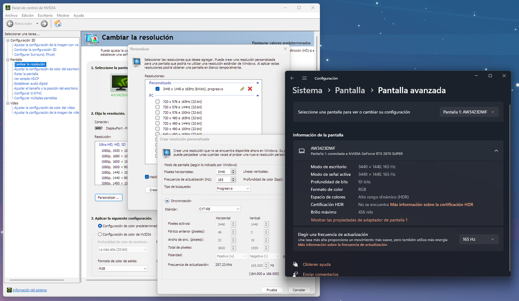Check the 720 x 480 a 165Hz resolution
Image resolution: width=519 pixels, height=301 pixels.
[x=157, y=118]
